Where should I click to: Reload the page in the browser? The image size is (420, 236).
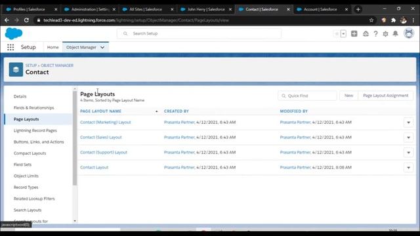[26, 20]
